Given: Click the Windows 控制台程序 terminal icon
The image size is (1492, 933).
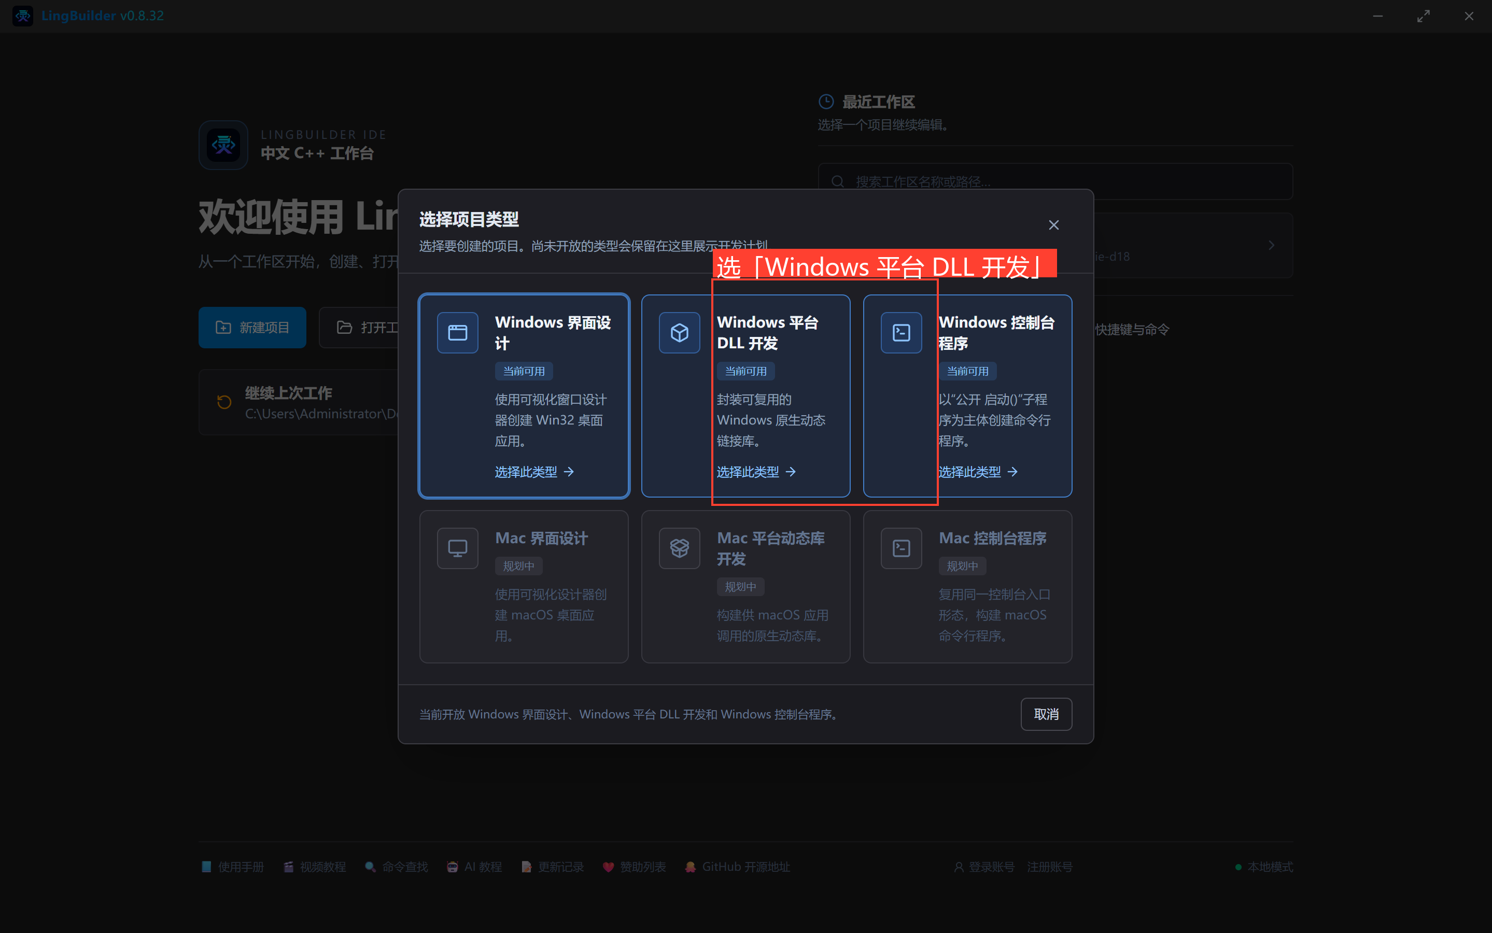Looking at the screenshot, I should click(x=901, y=333).
